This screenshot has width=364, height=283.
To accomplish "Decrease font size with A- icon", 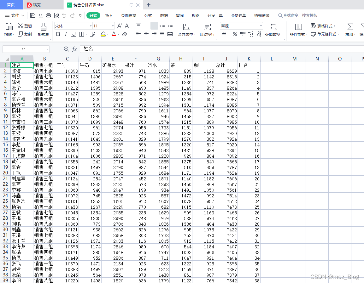I will [127, 26].
